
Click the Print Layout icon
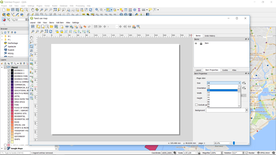point(67,27)
